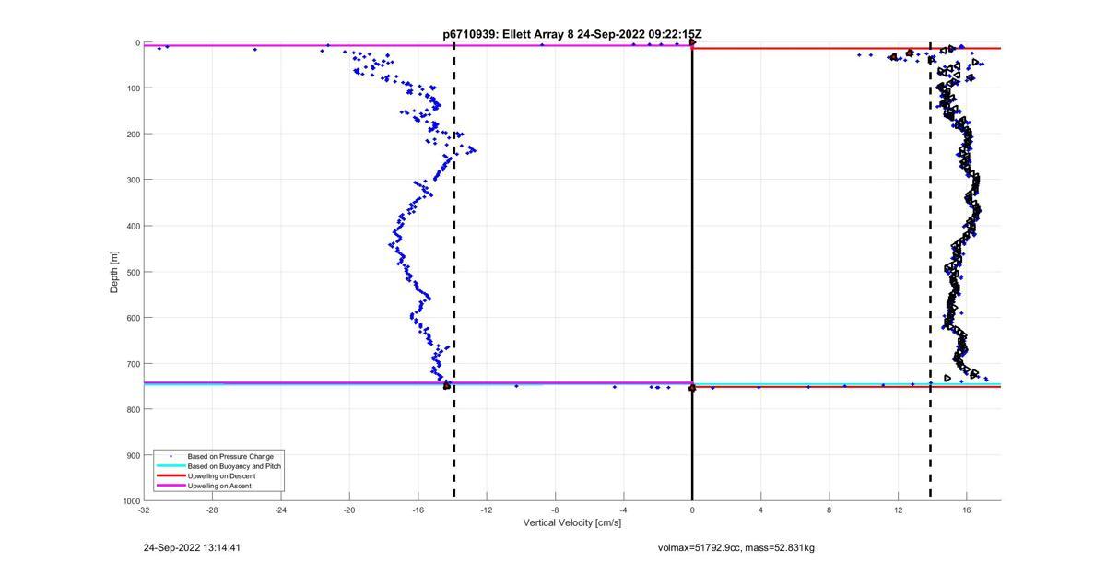Click the x-axis tick label '16'
The height and width of the screenshot is (563, 1106).
coord(967,510)
